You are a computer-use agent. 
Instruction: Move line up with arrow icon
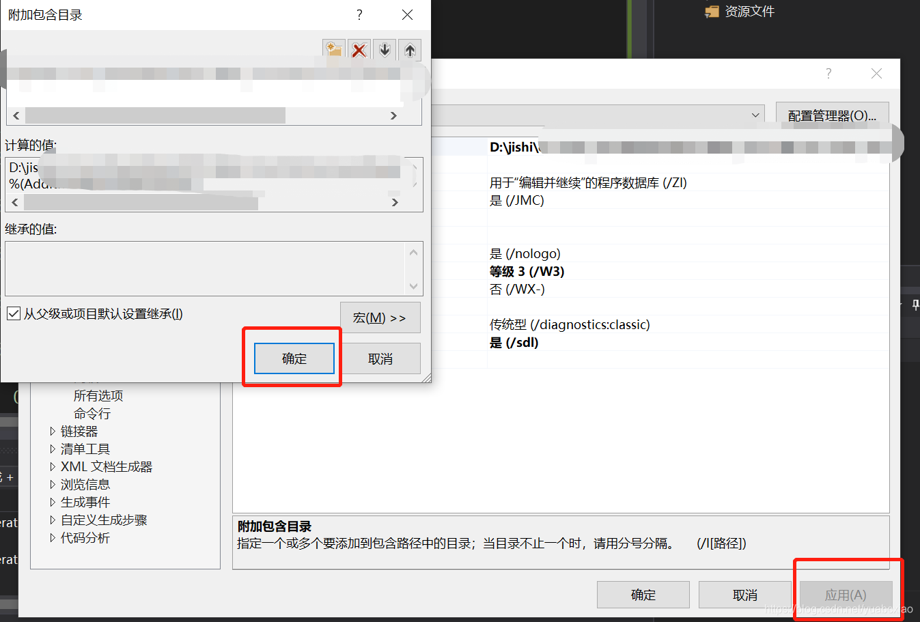410,50
